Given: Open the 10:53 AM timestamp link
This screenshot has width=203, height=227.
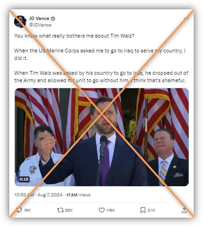Looking at the screenshot, I should 24,195.
